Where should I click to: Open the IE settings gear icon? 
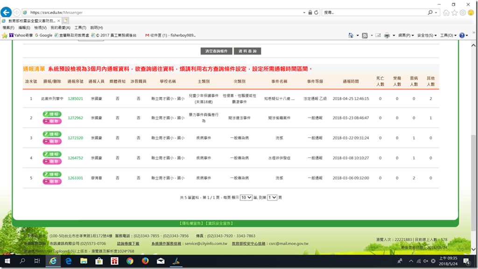[462, 13]
